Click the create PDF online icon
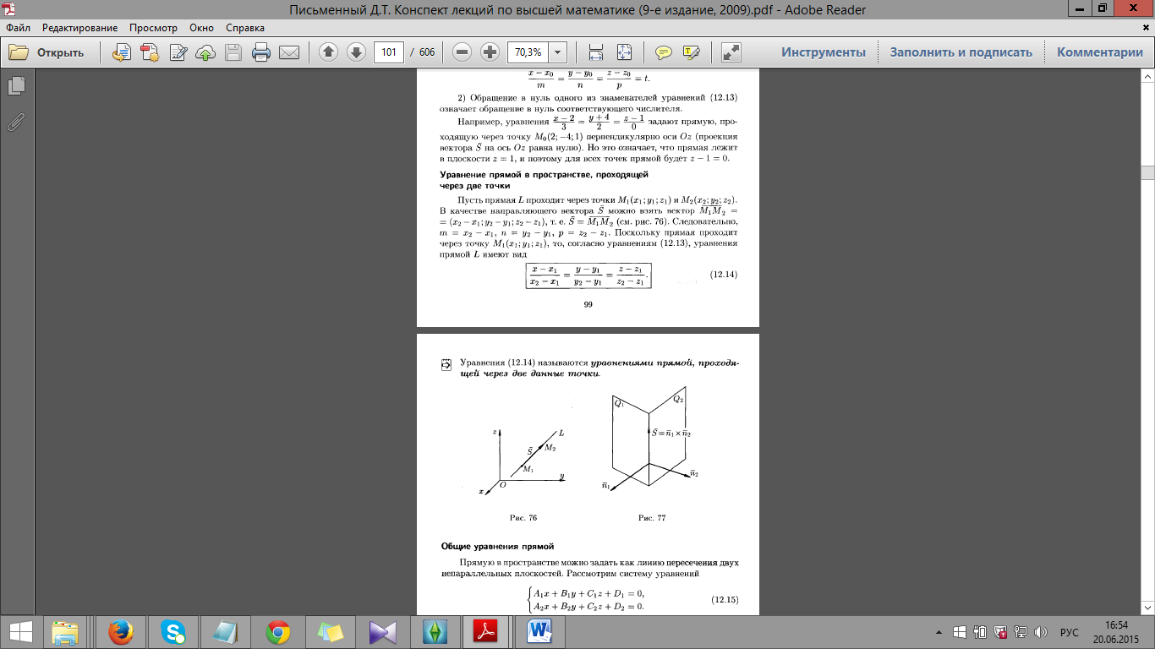The width and height of the screenshot is (1155, 649). [150, 52]
